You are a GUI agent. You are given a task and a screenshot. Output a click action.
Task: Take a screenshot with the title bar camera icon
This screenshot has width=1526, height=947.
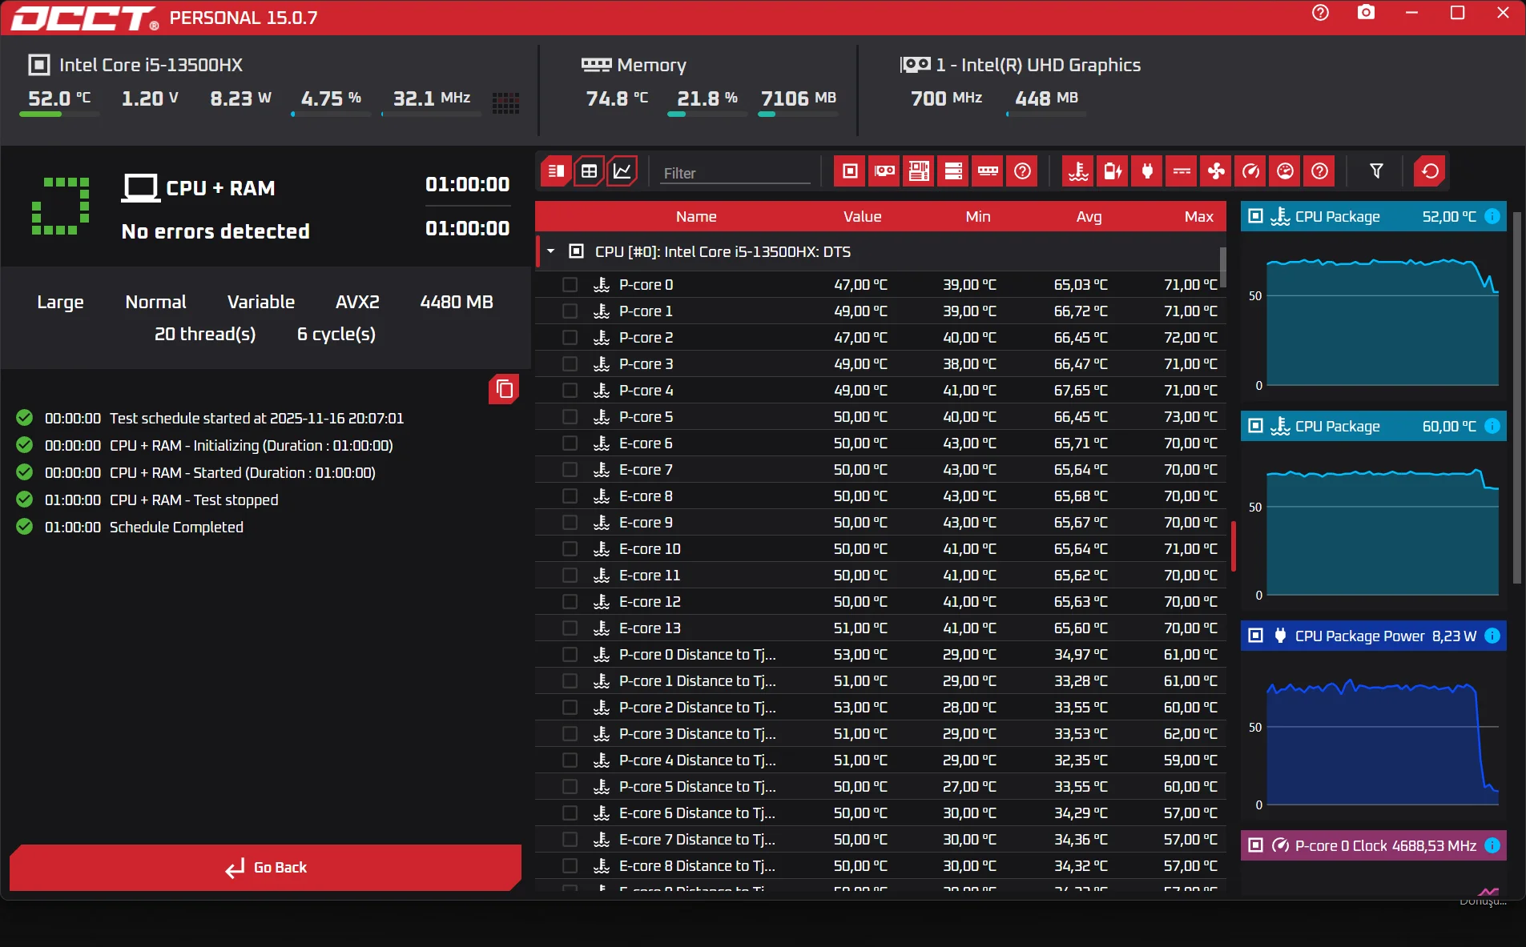coord(1367,13)
